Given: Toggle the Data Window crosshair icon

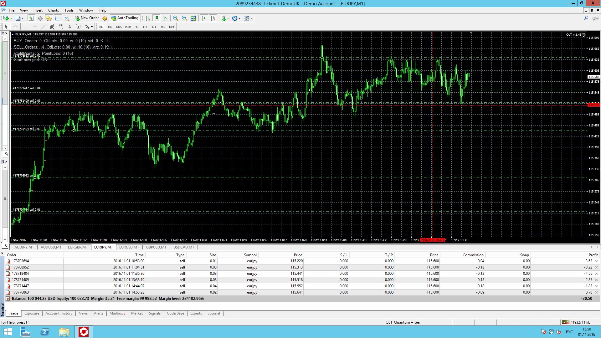Looking at the screenshot, I should (40, 18).
